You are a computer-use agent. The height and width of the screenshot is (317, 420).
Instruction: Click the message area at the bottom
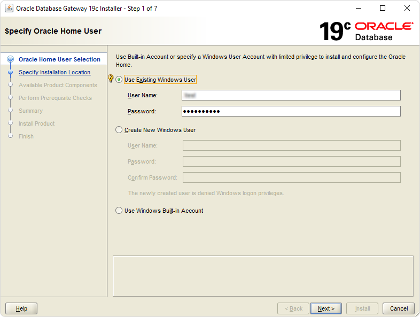coord(263,276)
